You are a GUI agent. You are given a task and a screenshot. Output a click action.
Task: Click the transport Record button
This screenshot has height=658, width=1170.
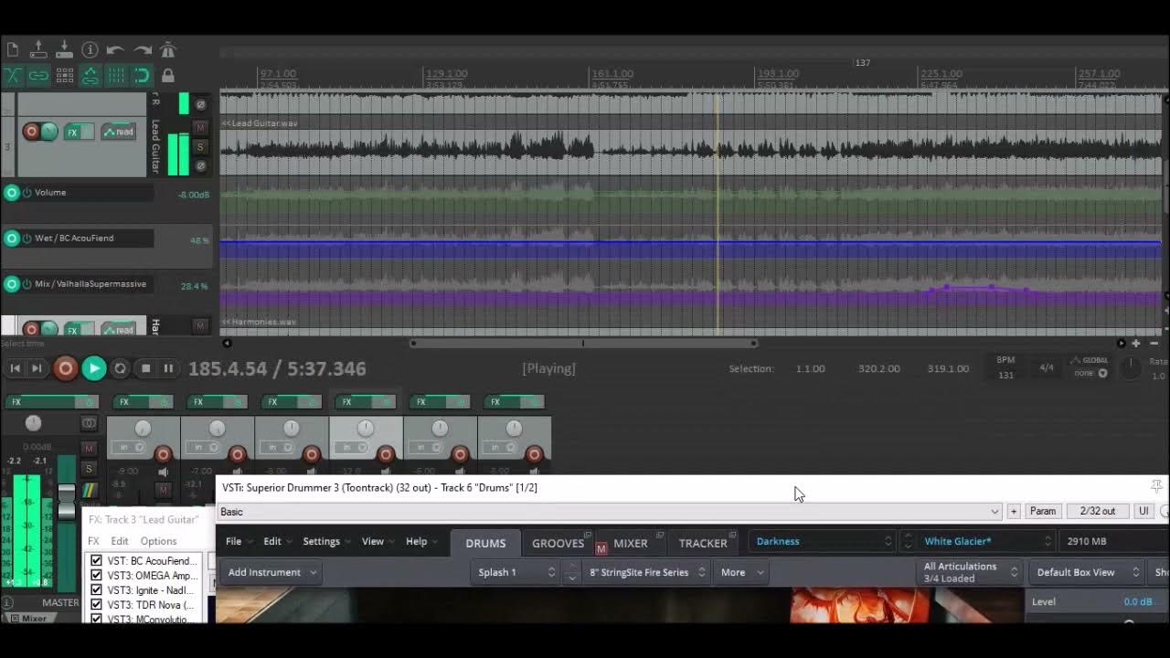coord(65,368)
